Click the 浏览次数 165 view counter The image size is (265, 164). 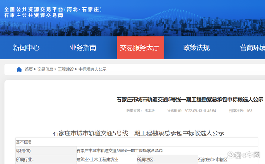241,111
